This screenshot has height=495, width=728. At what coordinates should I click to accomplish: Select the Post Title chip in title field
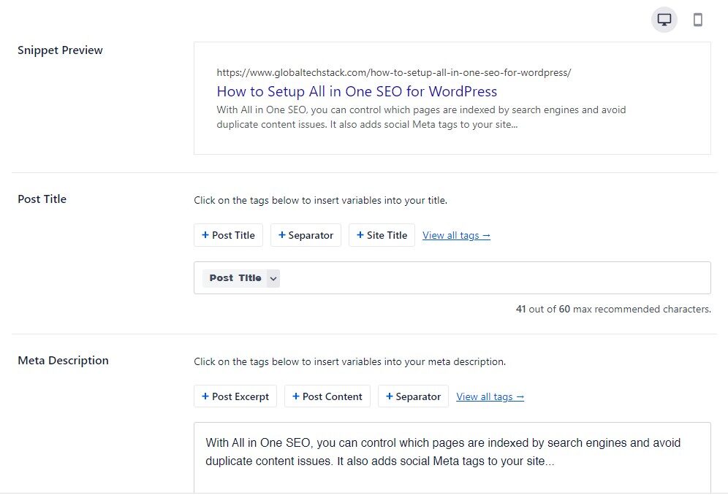click(235, 278)
